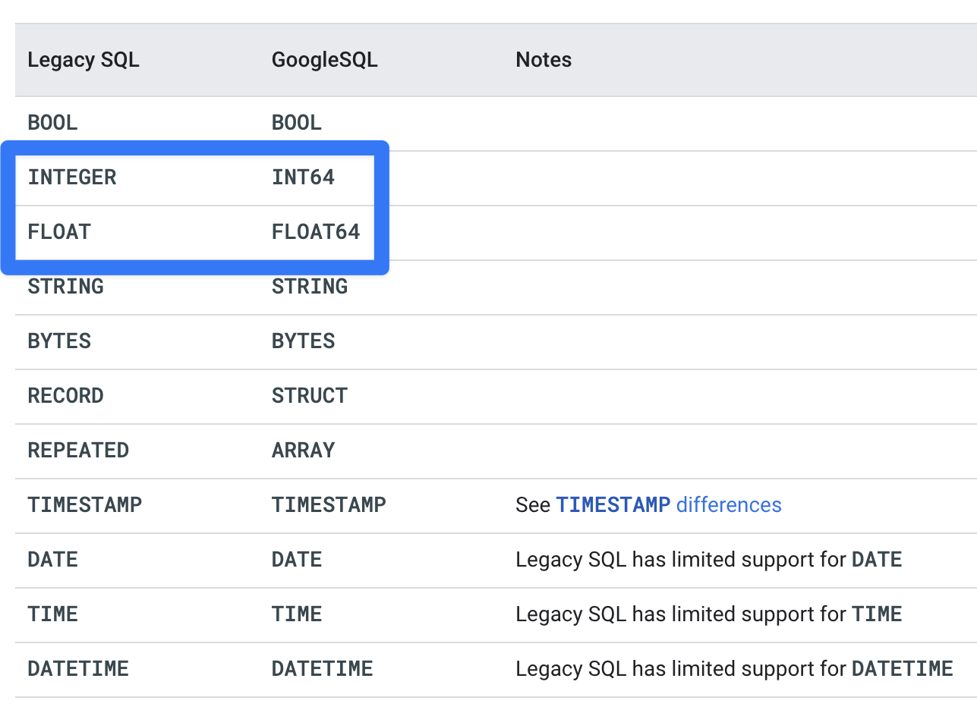This screenshot has height=713, width=977.
Task: Click TIME in the GoogleSQL column
Action: coord(297,614)
